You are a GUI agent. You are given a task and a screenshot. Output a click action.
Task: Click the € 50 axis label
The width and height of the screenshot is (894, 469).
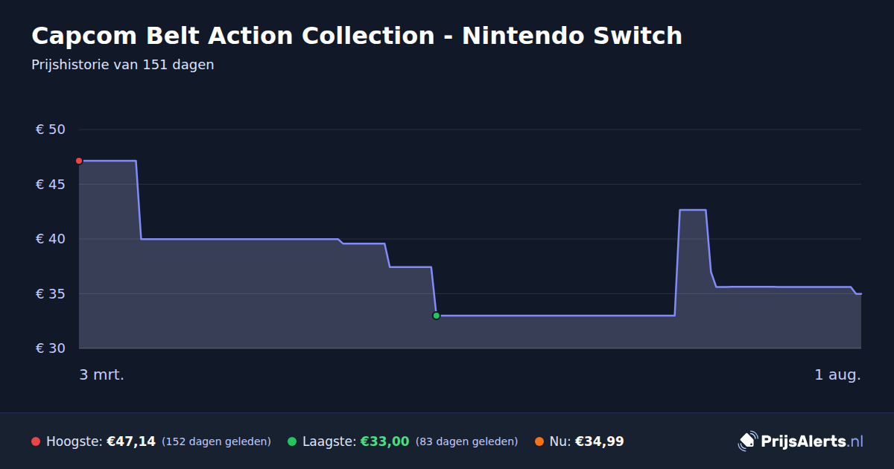coord(51,130)
